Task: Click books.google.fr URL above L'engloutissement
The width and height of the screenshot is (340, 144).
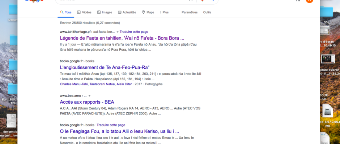Action: tap(71, 61)
